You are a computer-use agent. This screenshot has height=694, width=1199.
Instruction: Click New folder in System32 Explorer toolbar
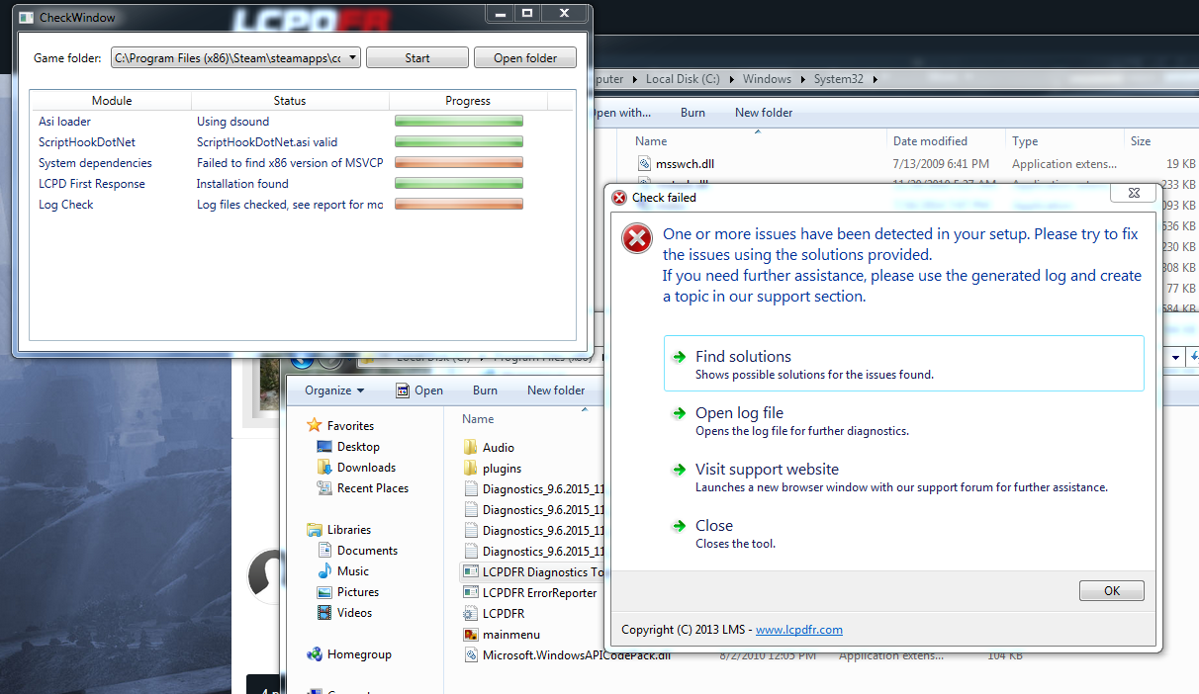[764, 113]
